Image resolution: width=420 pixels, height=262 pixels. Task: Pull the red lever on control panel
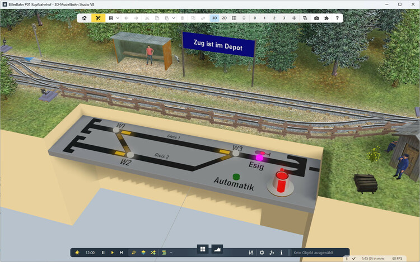click(x=281, y=182)
